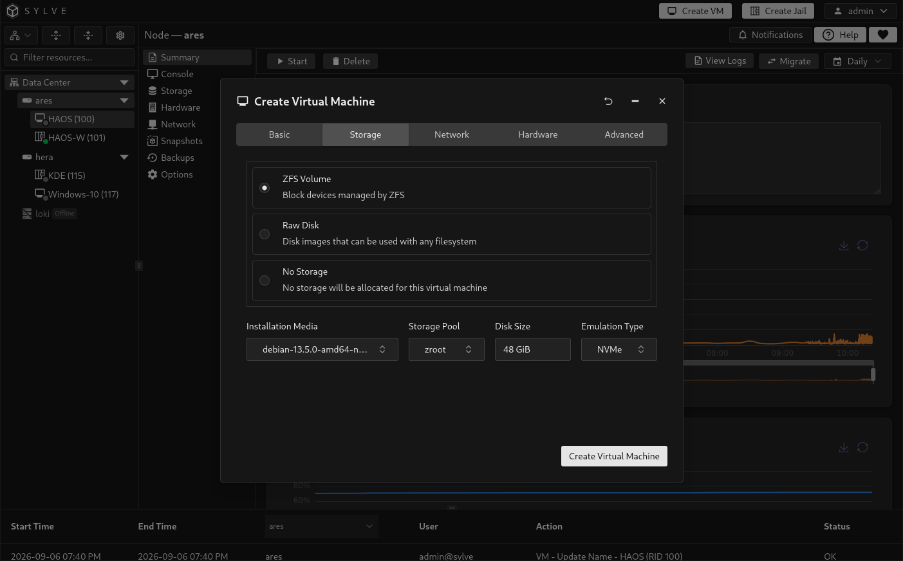Open the settings gear in sidebar toolbar

120,35
